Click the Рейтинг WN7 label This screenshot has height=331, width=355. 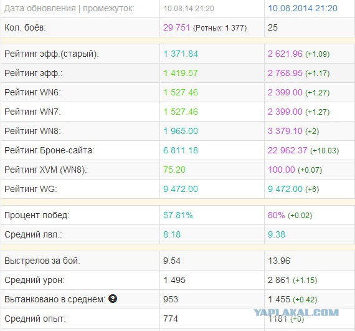click(32, 112)
